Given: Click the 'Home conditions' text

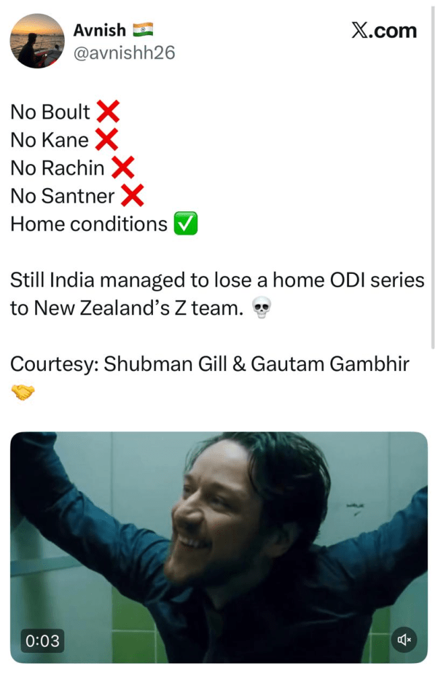Looking at the screenshot, I should [89, 224].
